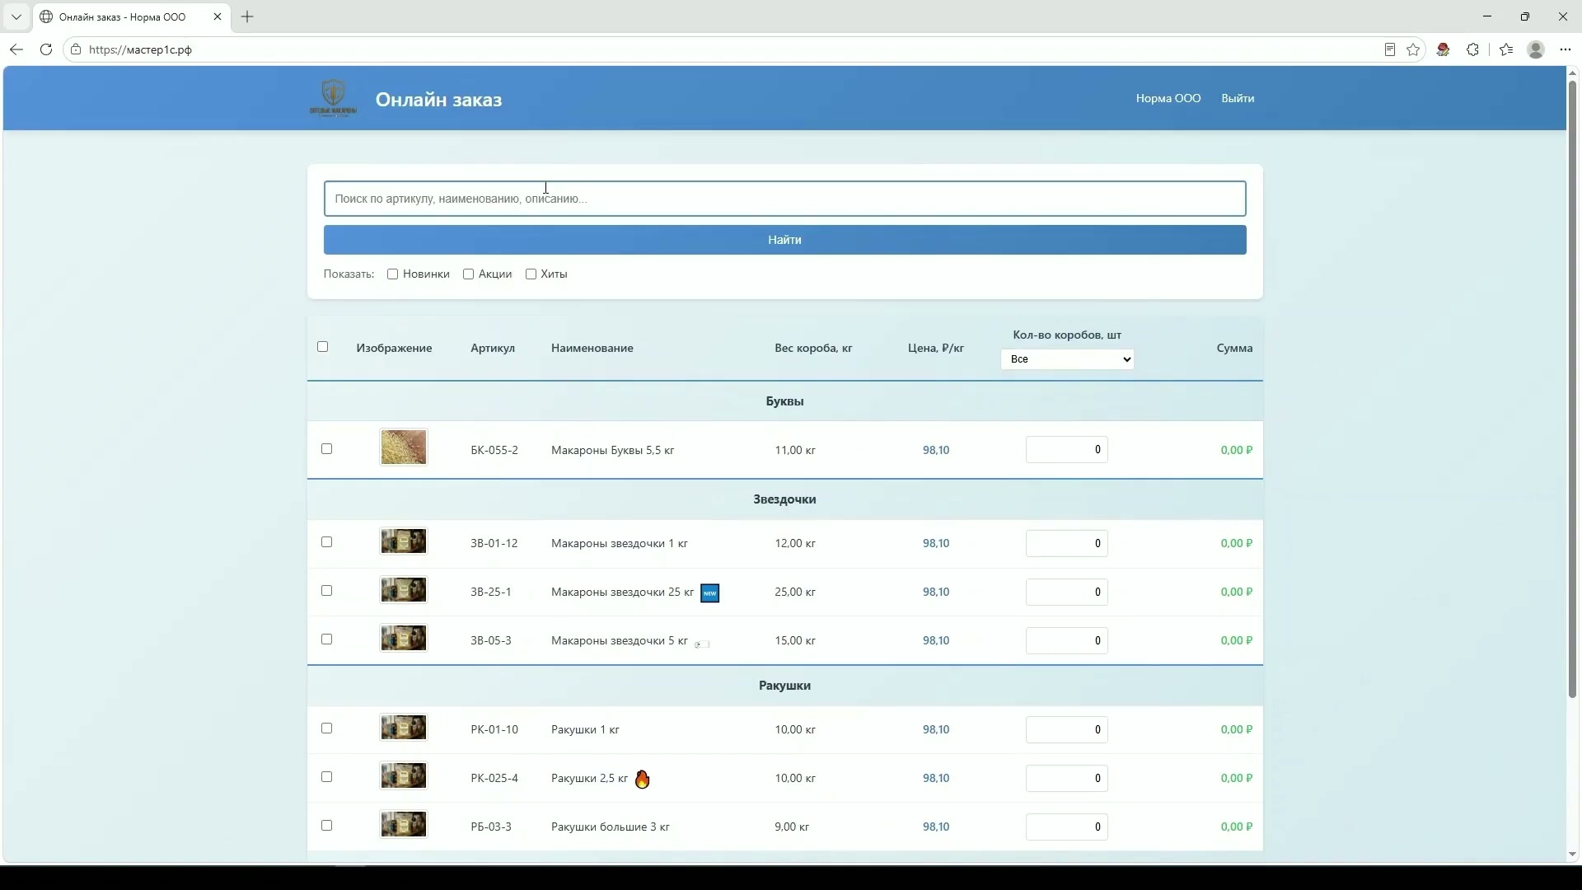1582x890 pixels.
Task: Click the Ракушки category header row
Action: coord(784,686)
